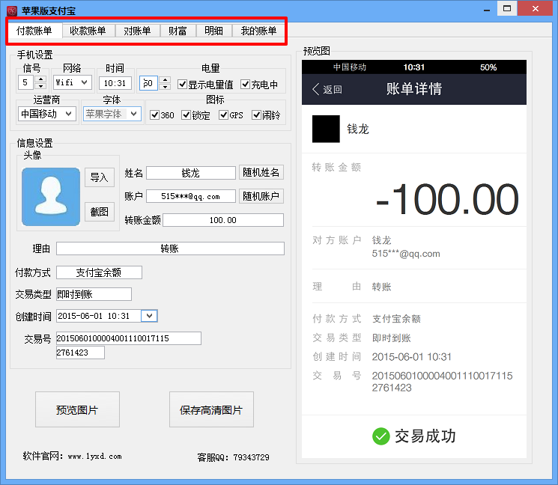Toggle the 显示电量值 checkbox
The width and height of the screenshot is (558, 485).
pos(182,85)
